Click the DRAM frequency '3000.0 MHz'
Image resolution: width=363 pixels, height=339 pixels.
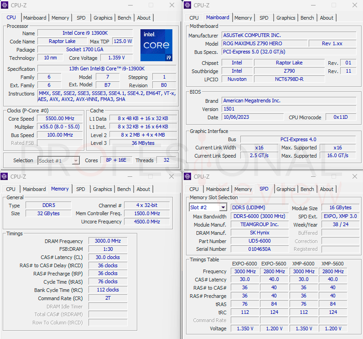pyautogui.click(x=108, y=241)
